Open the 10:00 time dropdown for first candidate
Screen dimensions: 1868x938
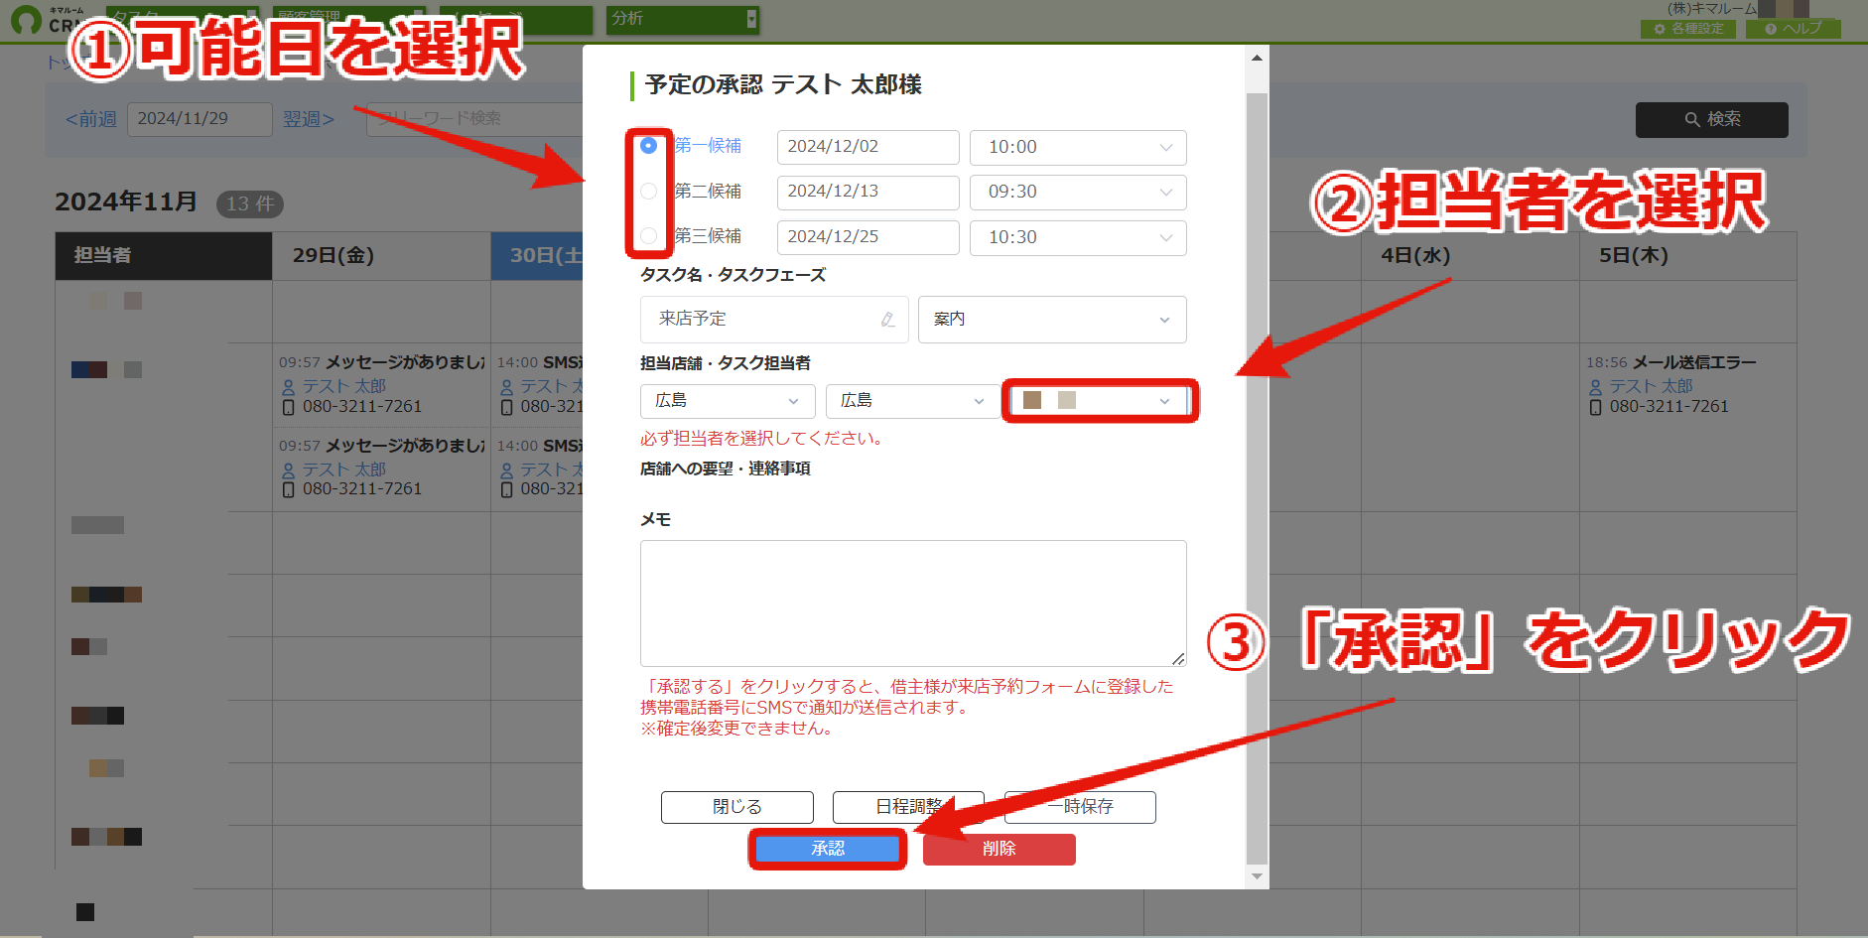coord(1078,148)
